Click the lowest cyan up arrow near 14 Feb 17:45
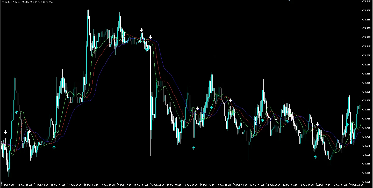This screenshot has height=188, width=373. click(315, 156)
